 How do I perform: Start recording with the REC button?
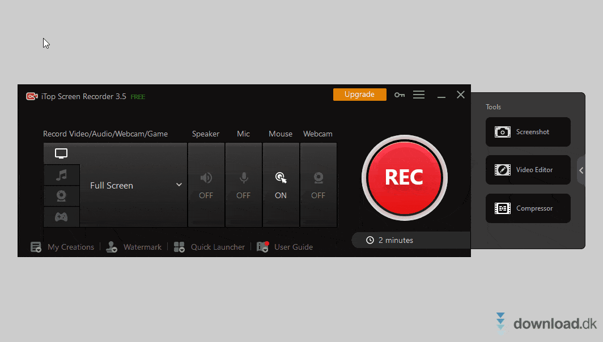(x=405, y=178)
